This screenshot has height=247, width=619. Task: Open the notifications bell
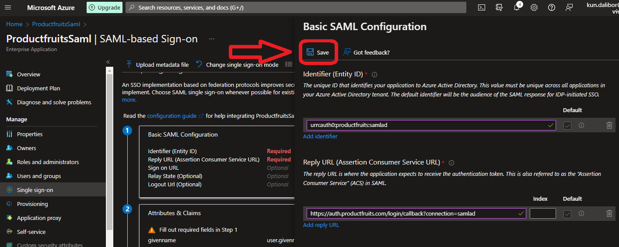517,7
